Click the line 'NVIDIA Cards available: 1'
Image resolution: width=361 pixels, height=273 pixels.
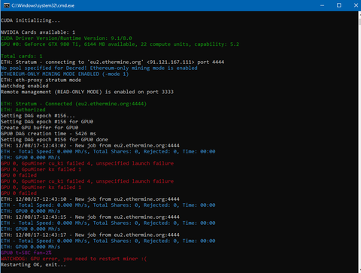pyautogui.click(x=38, y=32)
